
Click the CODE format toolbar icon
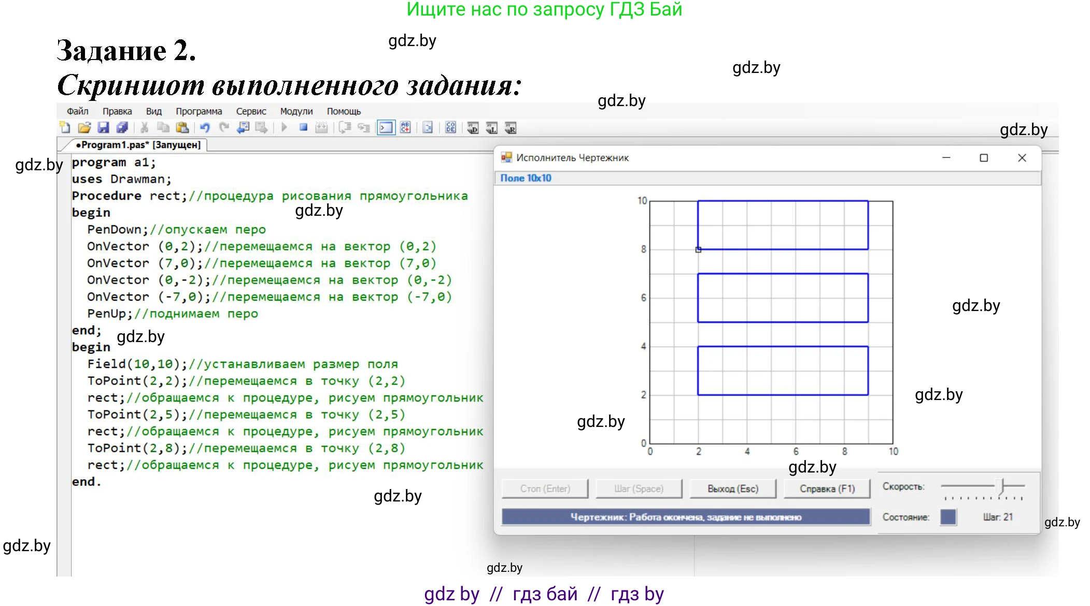click(x=450, y=127)
